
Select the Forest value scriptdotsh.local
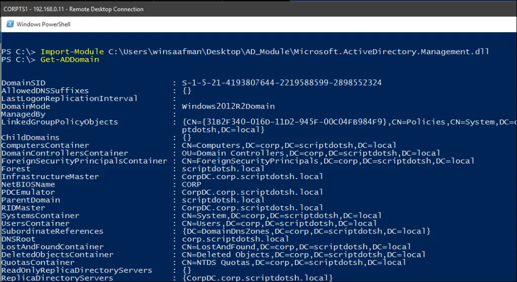click(x=223, y=169)
